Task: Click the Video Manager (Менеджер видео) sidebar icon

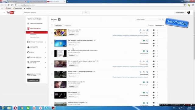Action: (28, 28)
